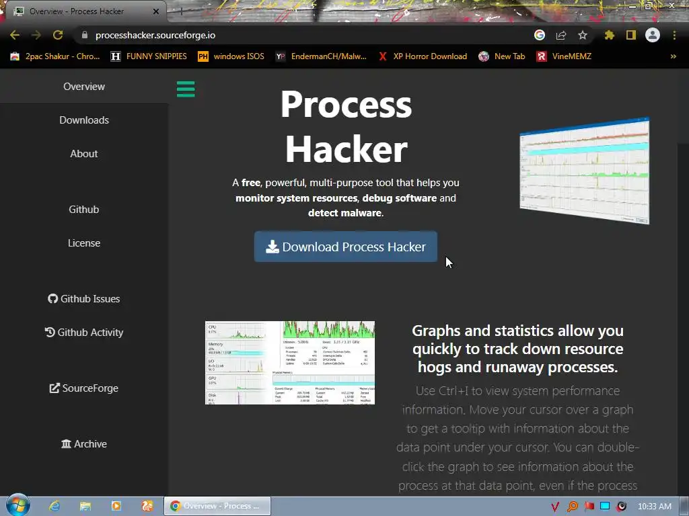View site info via the lock icon
Image resolution: width=689 pixels, height=516 pixels.
pyautogui.click(x=85, y=35)
